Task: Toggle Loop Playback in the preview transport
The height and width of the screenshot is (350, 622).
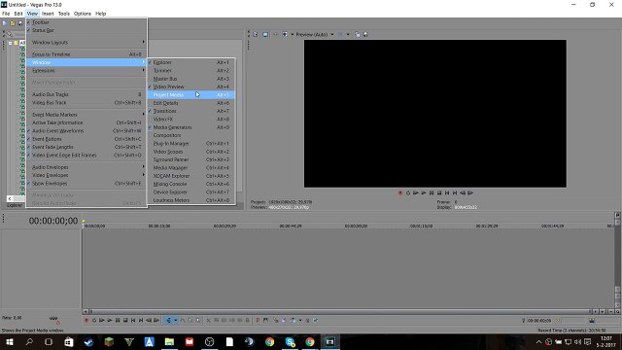Action: (x=408, y=192)
